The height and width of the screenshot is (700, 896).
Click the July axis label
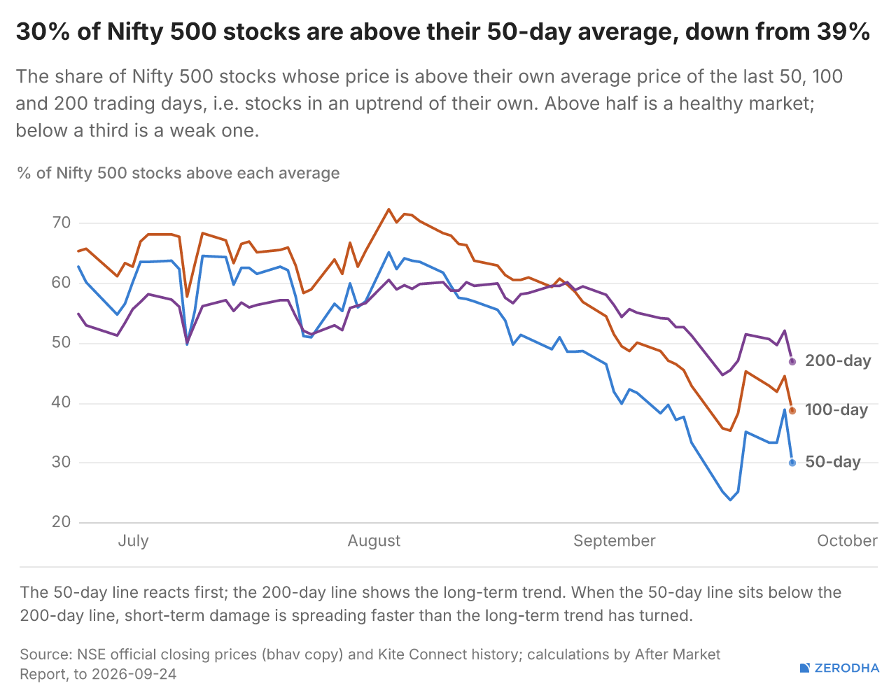pos(133,540)
